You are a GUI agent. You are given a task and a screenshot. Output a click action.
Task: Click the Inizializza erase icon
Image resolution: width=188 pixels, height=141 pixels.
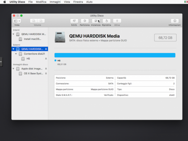pos(96,21)
